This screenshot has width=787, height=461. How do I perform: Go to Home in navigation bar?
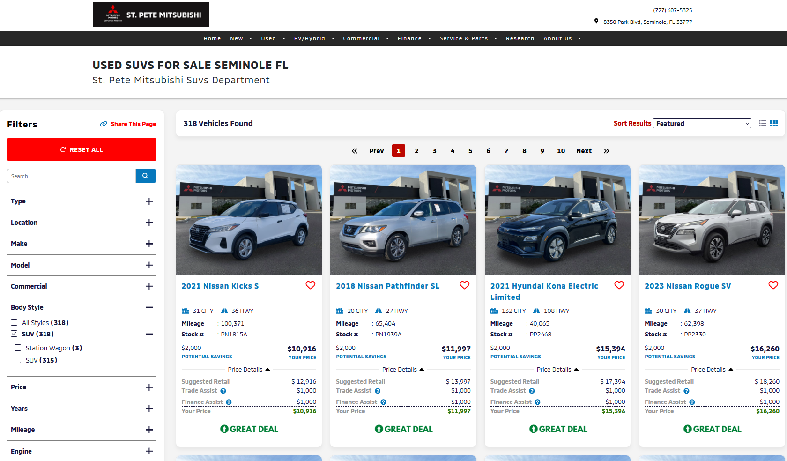point(212,38)
